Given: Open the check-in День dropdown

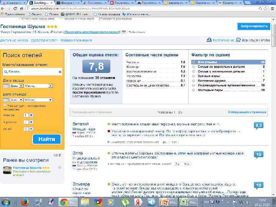Looking at the screenshot, I should pos(16,86).
